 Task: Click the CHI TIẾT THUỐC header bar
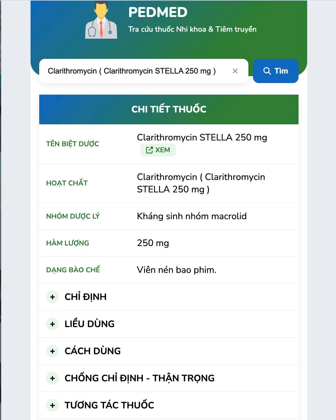tap(169, 109)
